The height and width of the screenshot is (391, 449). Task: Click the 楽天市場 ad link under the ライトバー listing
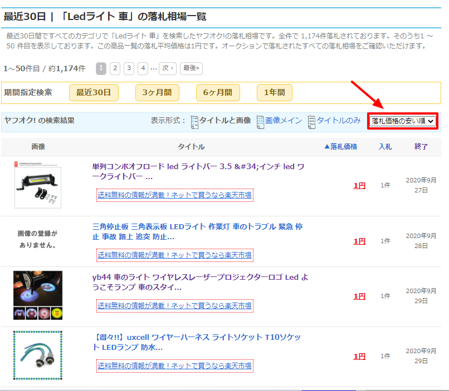click(175, 195)
